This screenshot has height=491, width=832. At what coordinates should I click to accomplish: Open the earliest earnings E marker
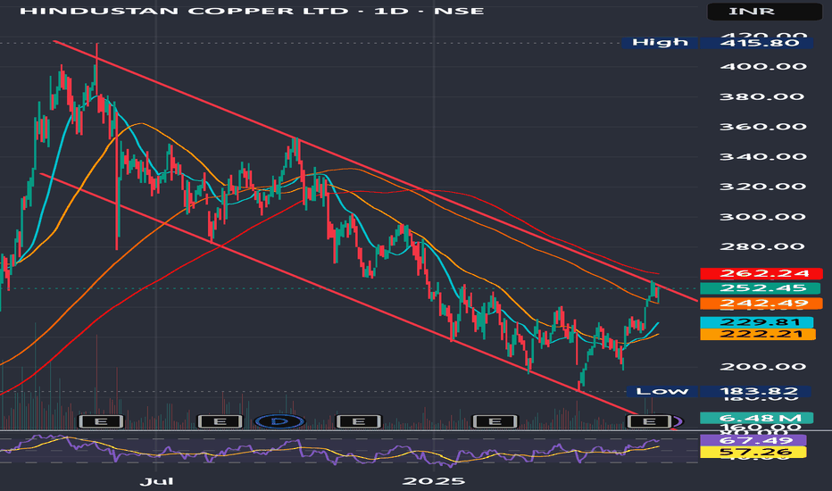[x=101, y=421]
